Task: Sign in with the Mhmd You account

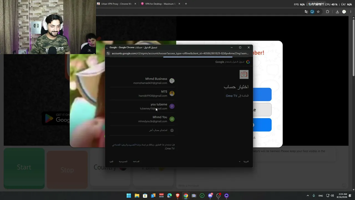Action: 142,119
